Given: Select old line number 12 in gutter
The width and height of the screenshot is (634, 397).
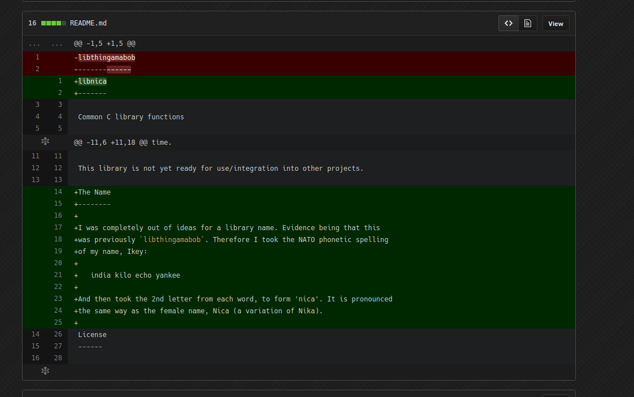Looking at the screenshot, I should click(36, 167).
